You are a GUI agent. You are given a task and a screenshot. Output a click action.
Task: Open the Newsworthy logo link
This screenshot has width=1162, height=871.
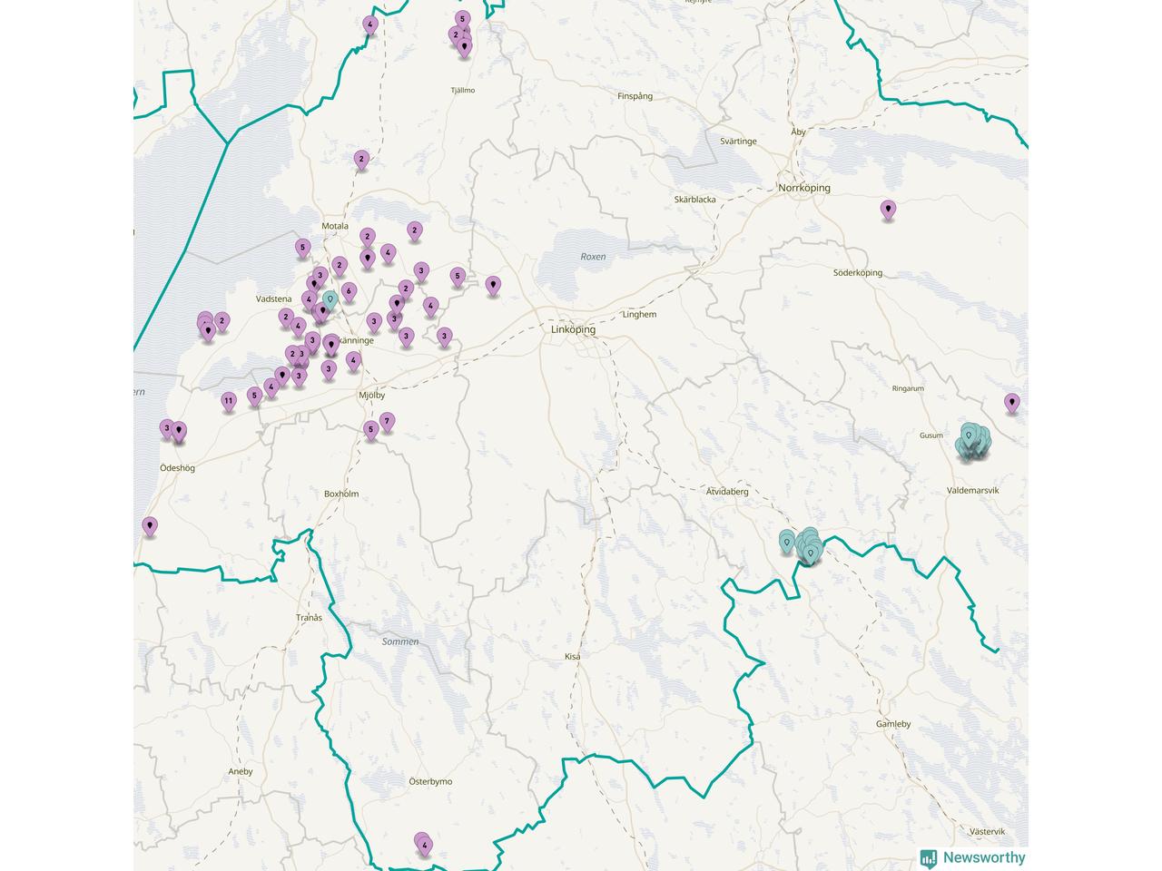972,857
